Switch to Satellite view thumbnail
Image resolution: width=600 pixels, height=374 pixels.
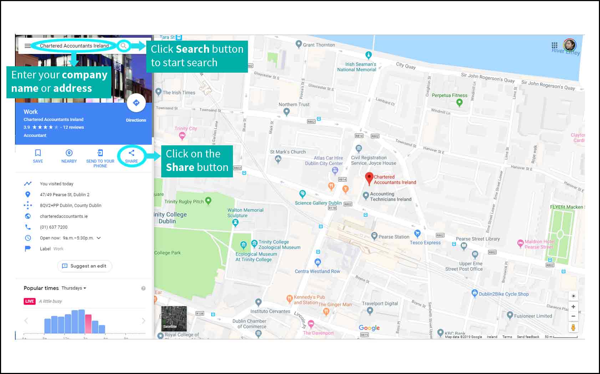point(174,318)
